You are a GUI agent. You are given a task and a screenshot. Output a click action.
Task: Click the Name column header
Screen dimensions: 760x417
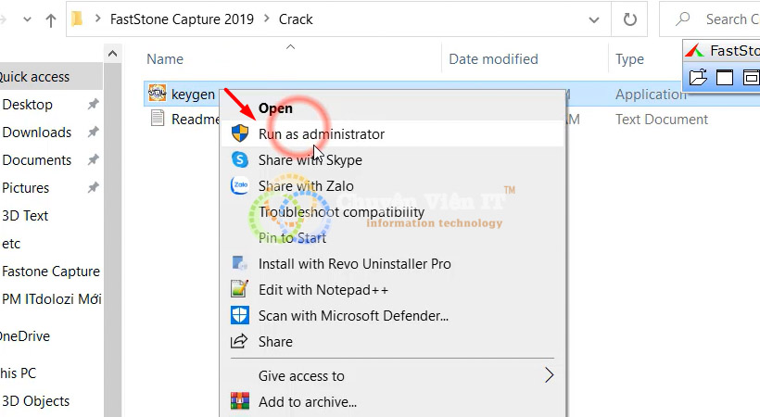[x=165, y=59]
